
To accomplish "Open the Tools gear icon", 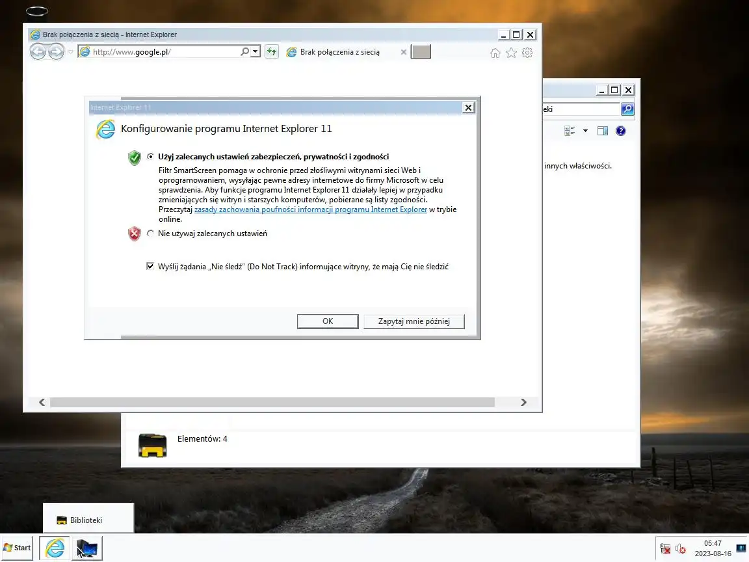I will pos(527,53).
